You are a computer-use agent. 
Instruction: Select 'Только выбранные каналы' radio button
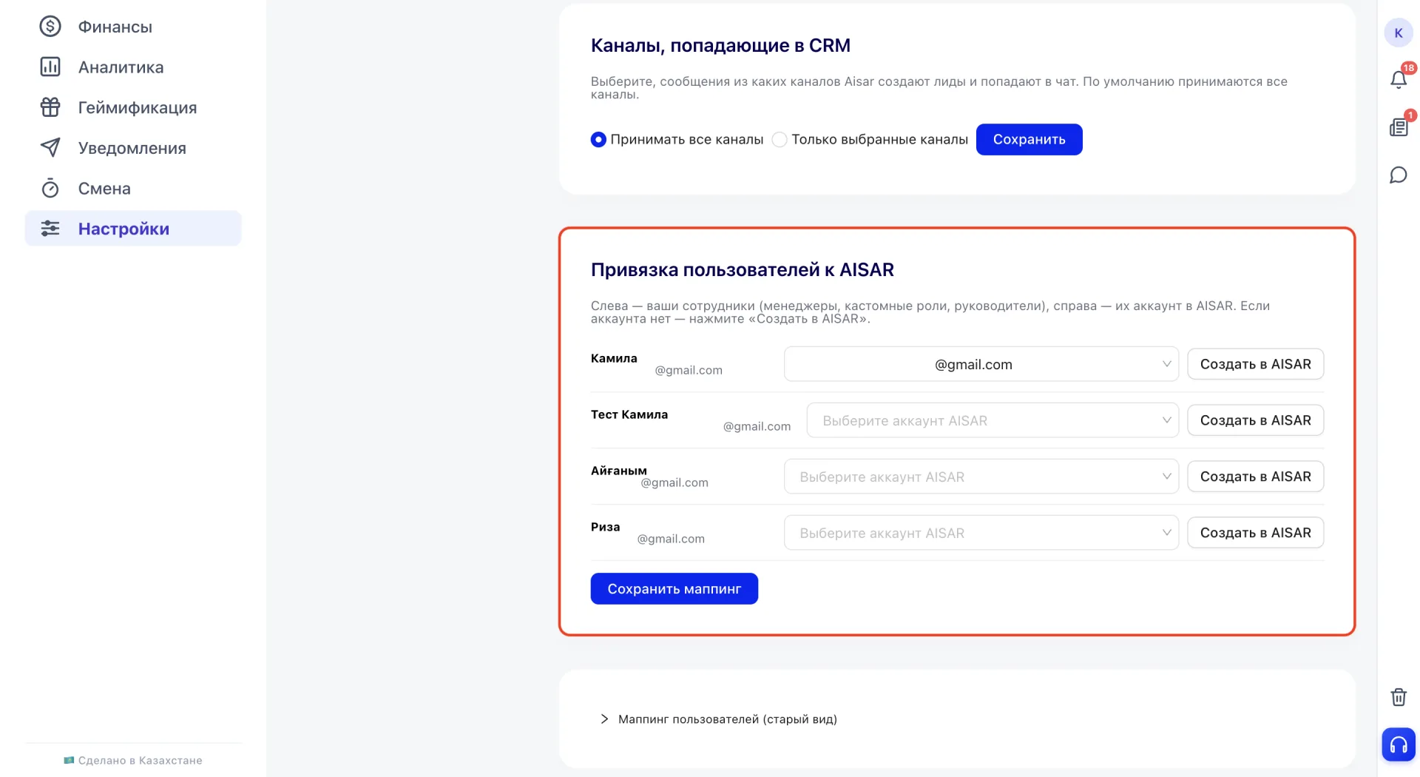pyautogui.click(x=780, y=140)
